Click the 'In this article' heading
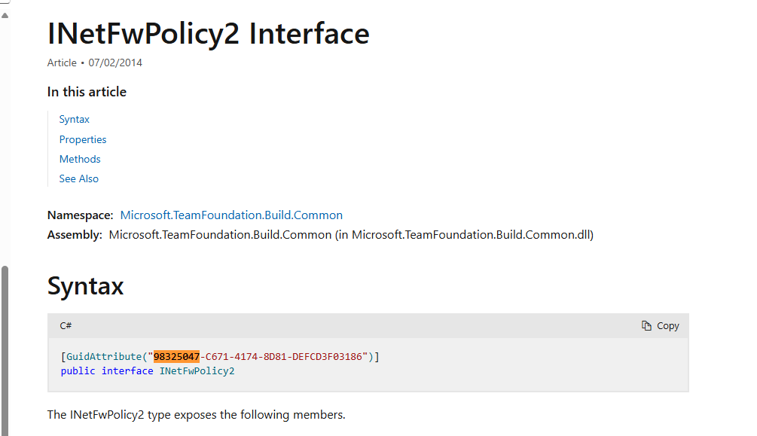This screenshot has height=436, width=757. [87, 92]
